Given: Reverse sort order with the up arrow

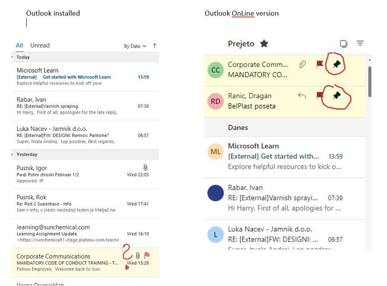Looking at the screenshot, I should [x=154, y=46].
